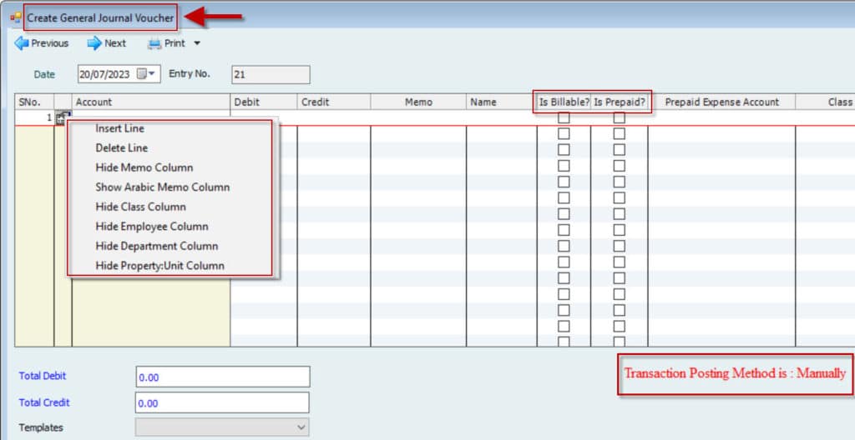The height and width of the screenshot is (440, 855).
Task: Click the Previous arrow icon
Action: (x=22, y=43)
